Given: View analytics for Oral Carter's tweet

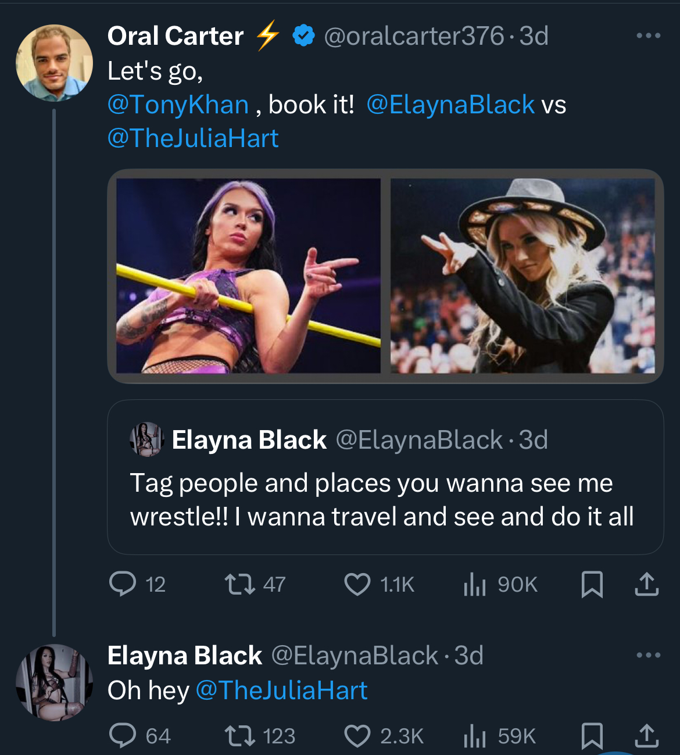Looking at the screenshot, I should (x=475, y=584).
